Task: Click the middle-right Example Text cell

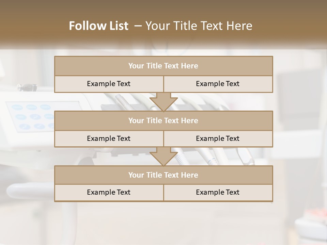Action: point(218,138)
